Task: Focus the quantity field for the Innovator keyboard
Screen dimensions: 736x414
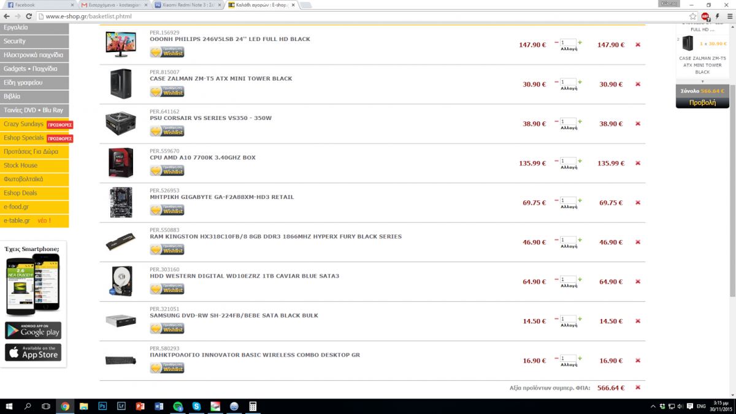Action: pos(568,358)
